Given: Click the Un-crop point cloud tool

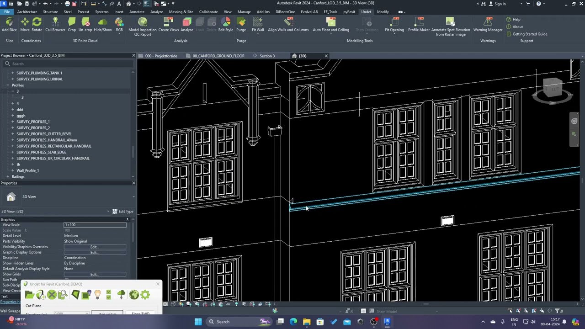Looking at the screenshot, I should [x=85, y=25].
